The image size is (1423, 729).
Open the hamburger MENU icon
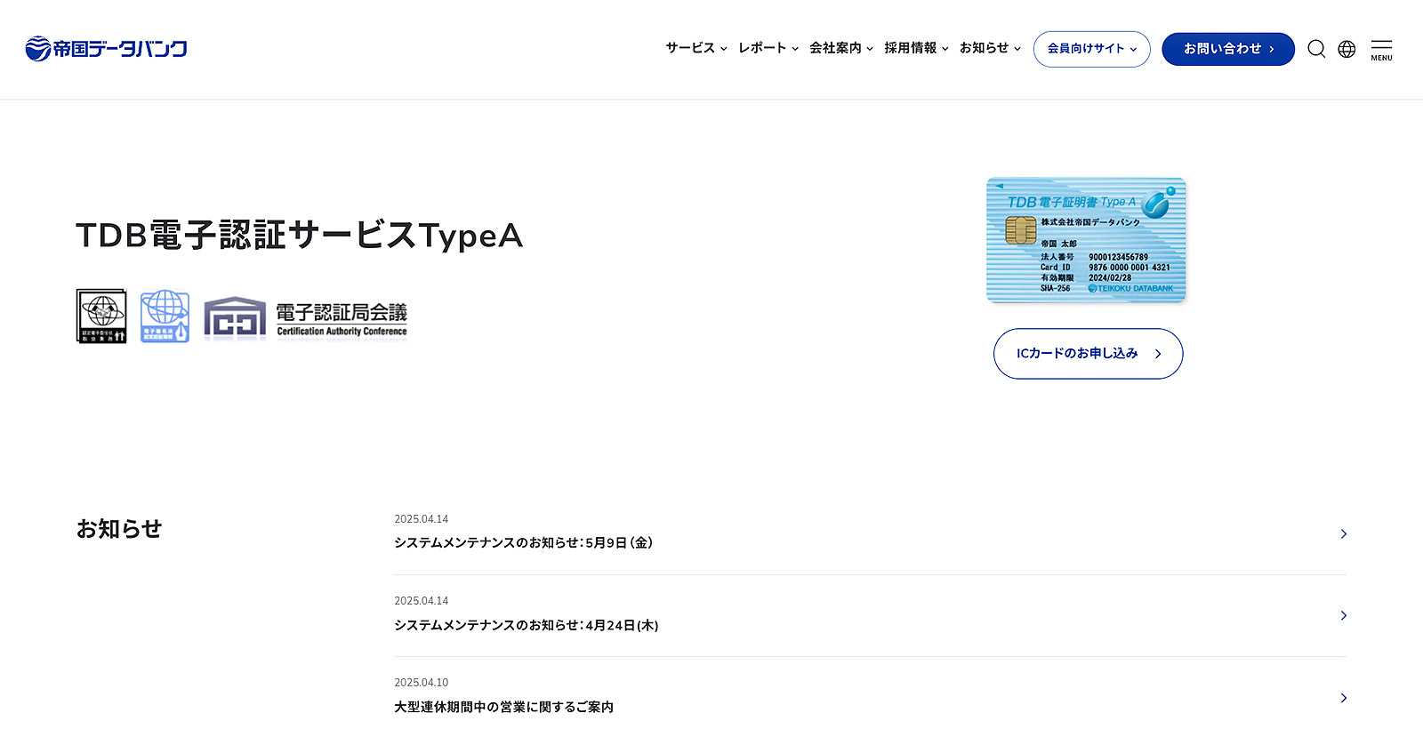[x=1381, y=50]
